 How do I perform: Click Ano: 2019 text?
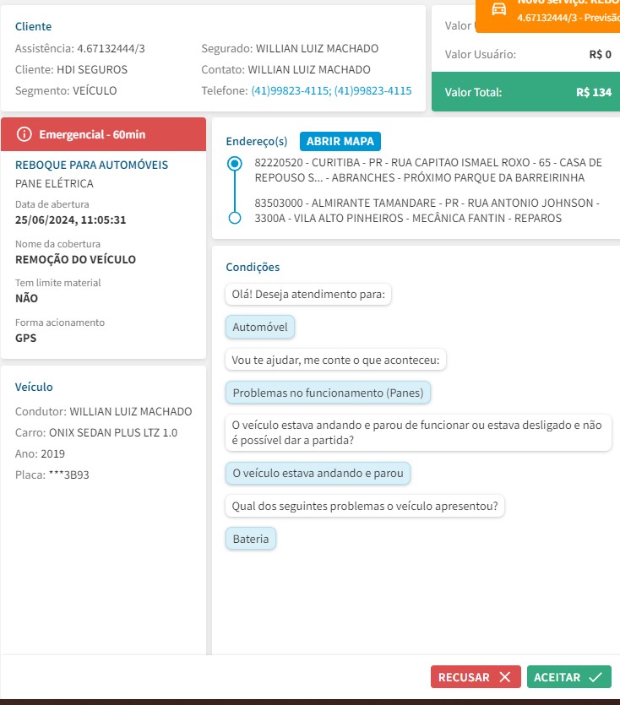(x=40, y=453)
